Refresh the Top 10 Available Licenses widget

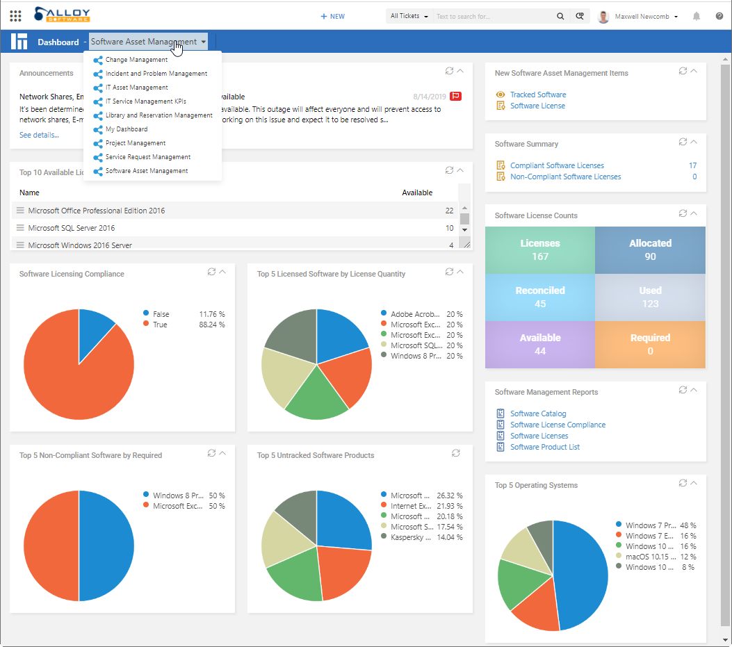coord(449,170)
